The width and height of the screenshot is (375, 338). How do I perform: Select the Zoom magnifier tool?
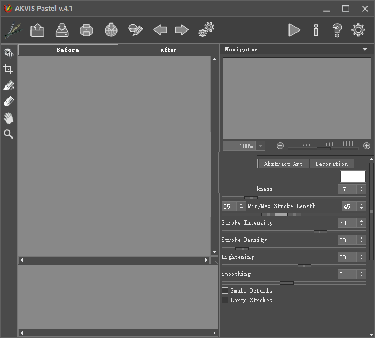pos(9,134)
